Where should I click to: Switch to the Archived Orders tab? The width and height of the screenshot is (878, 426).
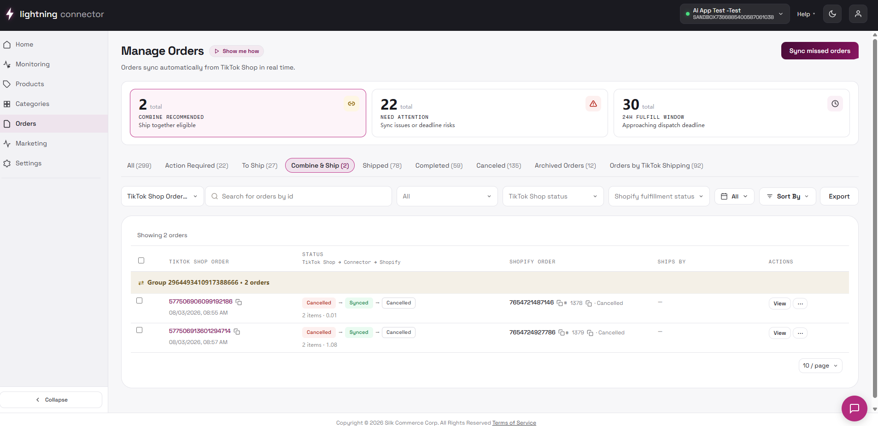pyautogui.click(x=565, y=165)
